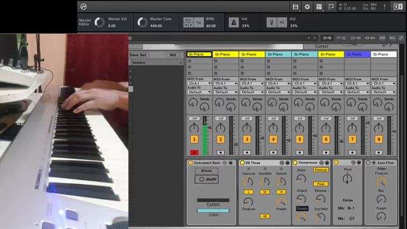Toggle the metronome icon
The height and width of the screenshot is (229, 407).
tap(233, 22)
